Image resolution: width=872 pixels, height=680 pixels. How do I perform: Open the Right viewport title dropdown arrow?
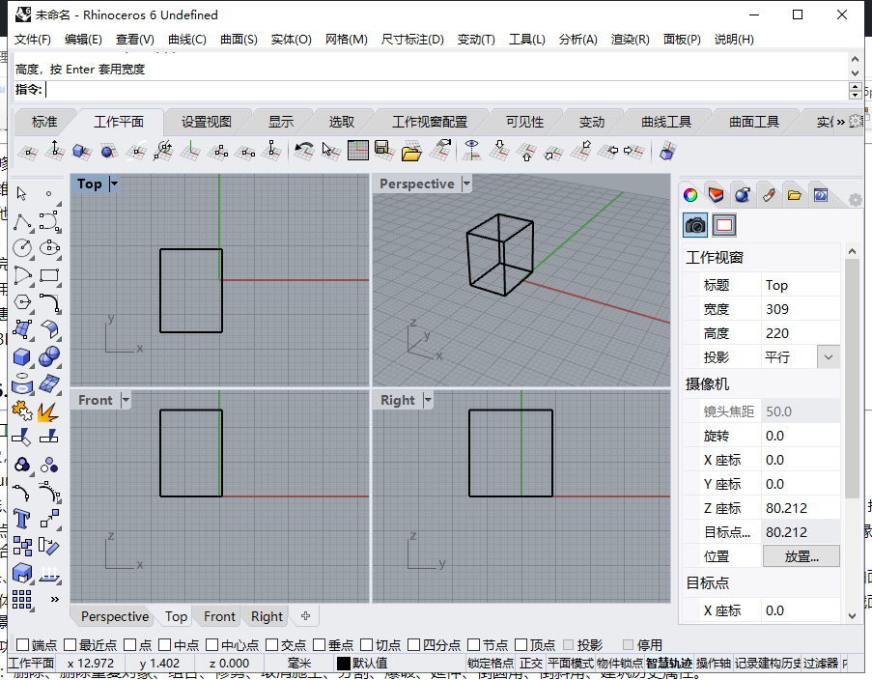coord(428,400)
